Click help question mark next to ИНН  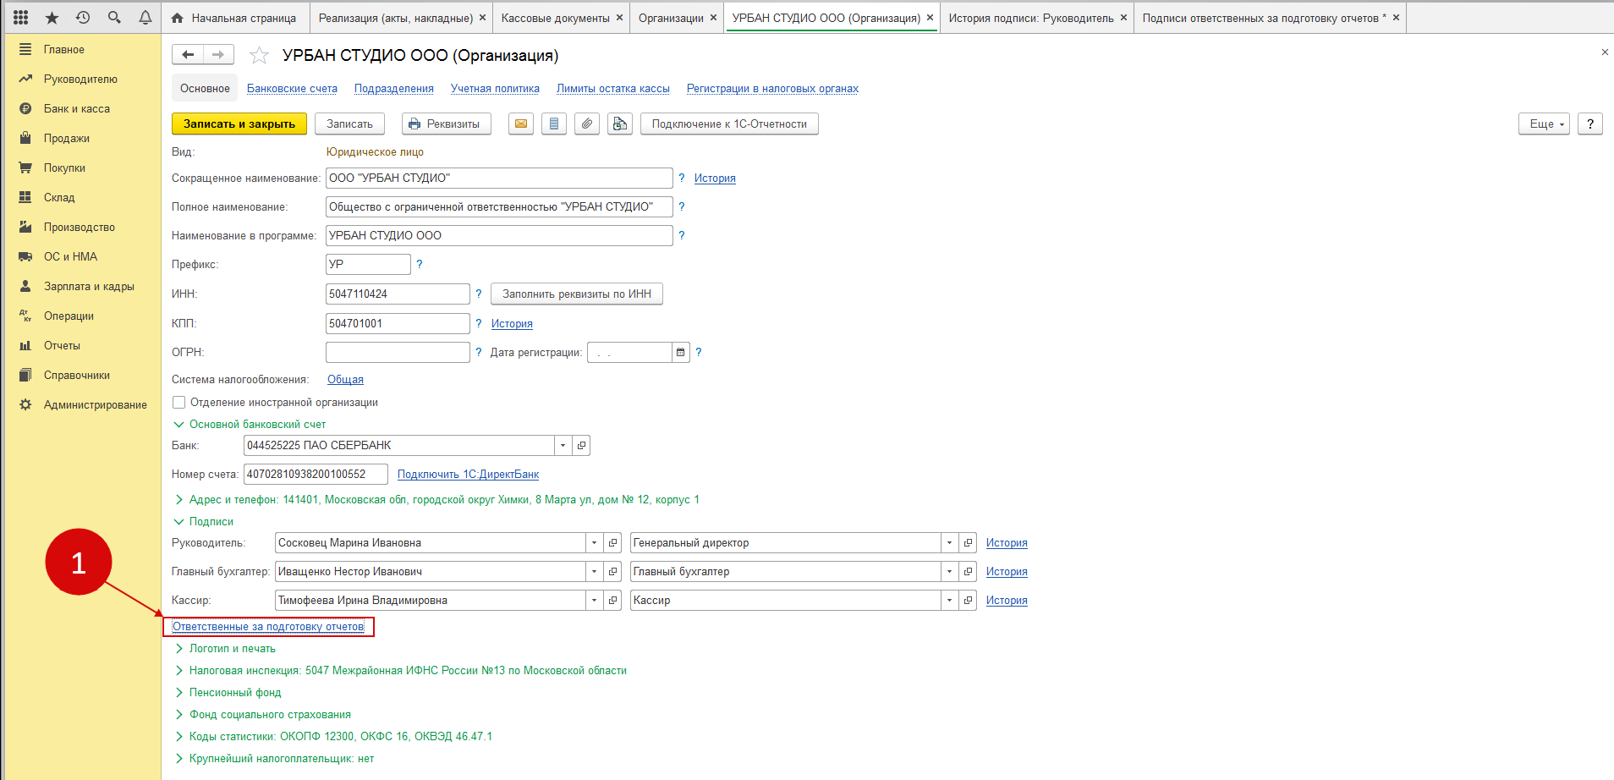pyautogui.click(x=479, y=294)
